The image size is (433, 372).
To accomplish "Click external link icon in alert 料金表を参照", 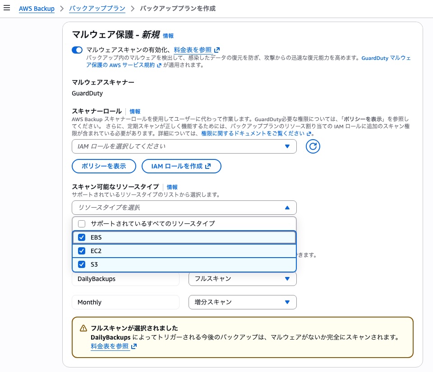I will click(134, 346).
